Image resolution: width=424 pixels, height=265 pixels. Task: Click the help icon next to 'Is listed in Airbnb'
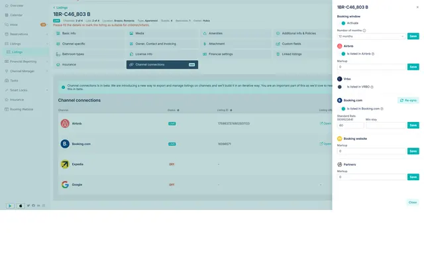[373, 54]
